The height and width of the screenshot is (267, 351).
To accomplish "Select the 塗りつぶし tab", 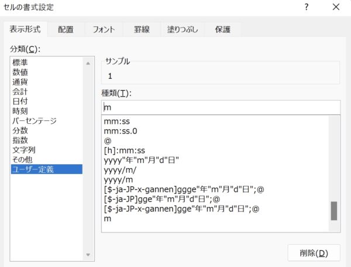I will point(183,29).
